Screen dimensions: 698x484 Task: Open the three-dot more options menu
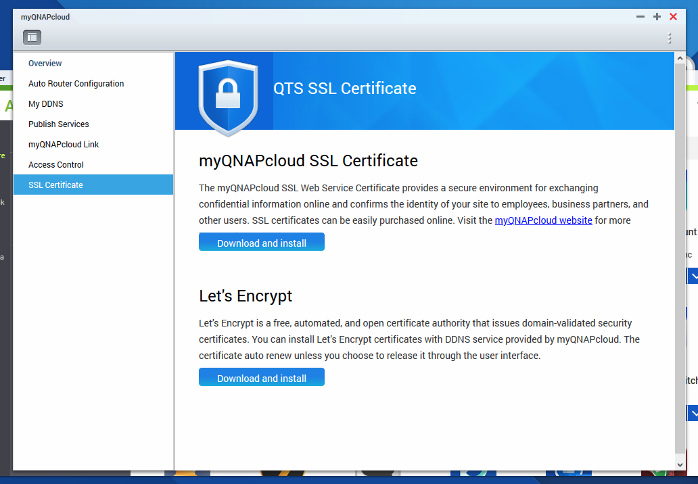point(669,39)
